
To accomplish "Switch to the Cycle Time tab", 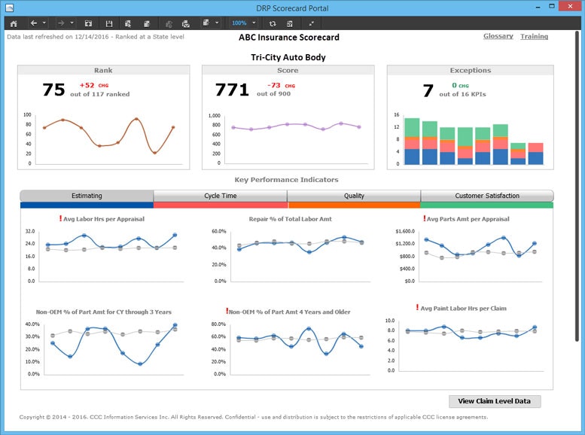I will tap(220, 196).
